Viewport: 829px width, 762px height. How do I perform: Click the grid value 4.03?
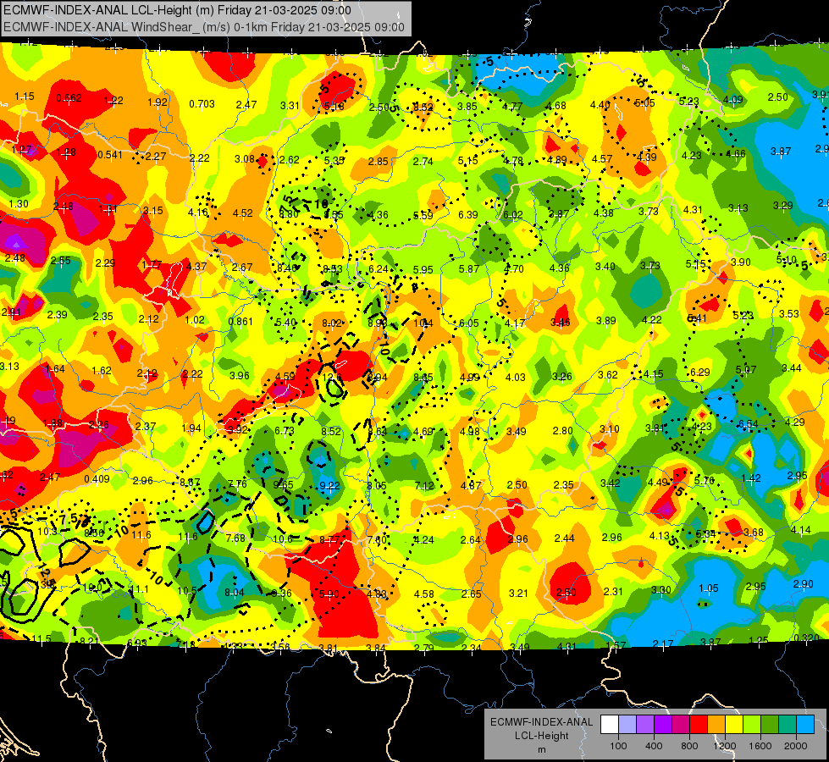tap(516, 377)
